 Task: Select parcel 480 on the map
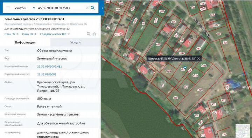coord(198,48)
